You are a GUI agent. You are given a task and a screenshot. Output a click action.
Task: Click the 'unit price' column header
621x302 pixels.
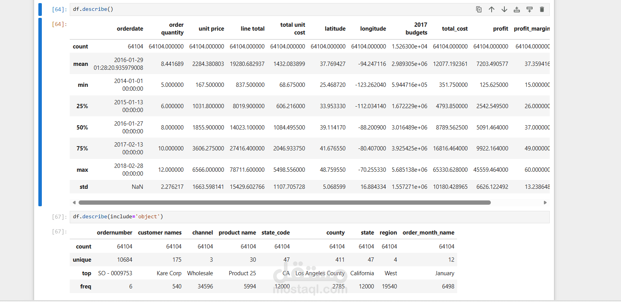pyautogui.click(x=211, y=29)
